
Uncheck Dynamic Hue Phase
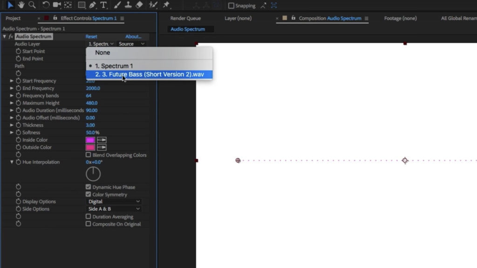88,187
